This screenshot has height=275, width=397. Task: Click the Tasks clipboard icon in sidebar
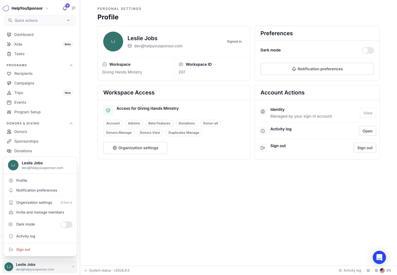[9, 54]
